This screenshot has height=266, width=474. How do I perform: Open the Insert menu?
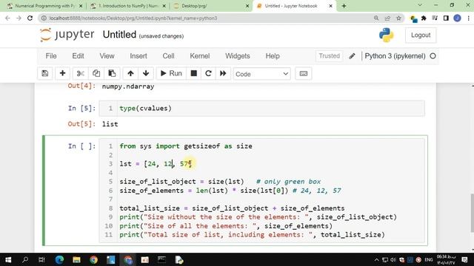coord(138,56)
